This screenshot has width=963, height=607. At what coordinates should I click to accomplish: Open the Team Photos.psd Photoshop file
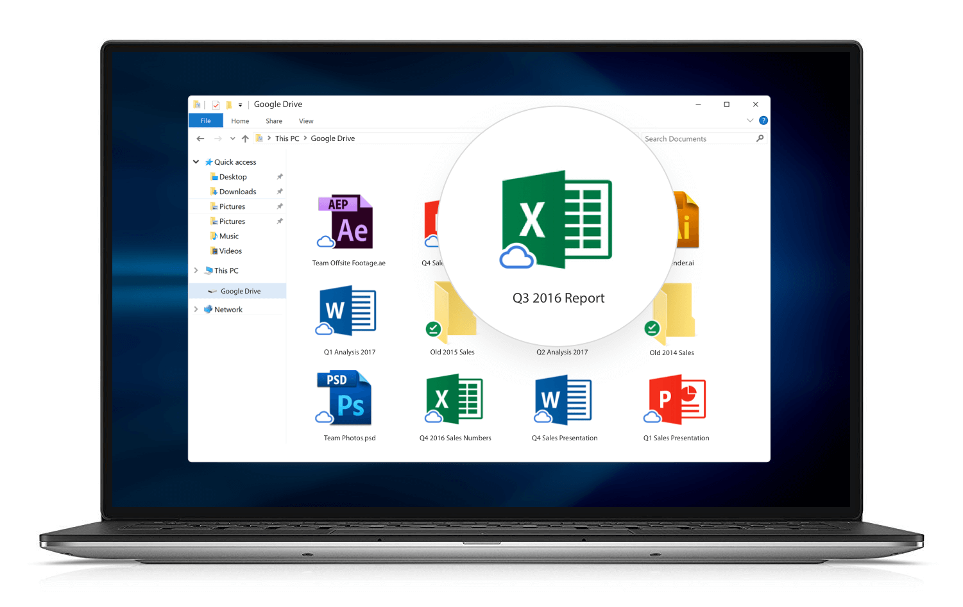[x=344, y=397]
